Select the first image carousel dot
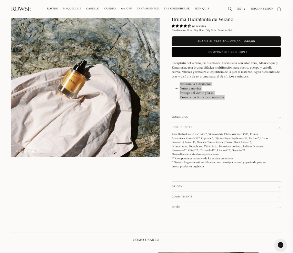This screenshot has width=293, height=253. (x=17, y=151)
